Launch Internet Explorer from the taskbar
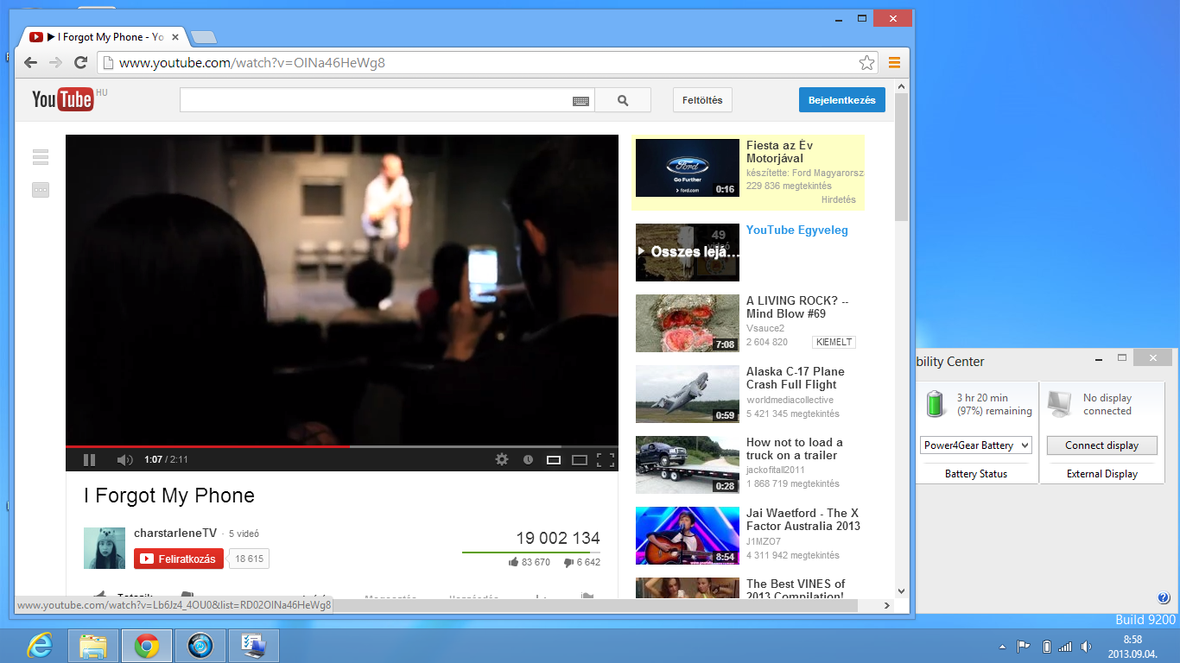This screenshot has width=1180, height=663. [39, 646]
